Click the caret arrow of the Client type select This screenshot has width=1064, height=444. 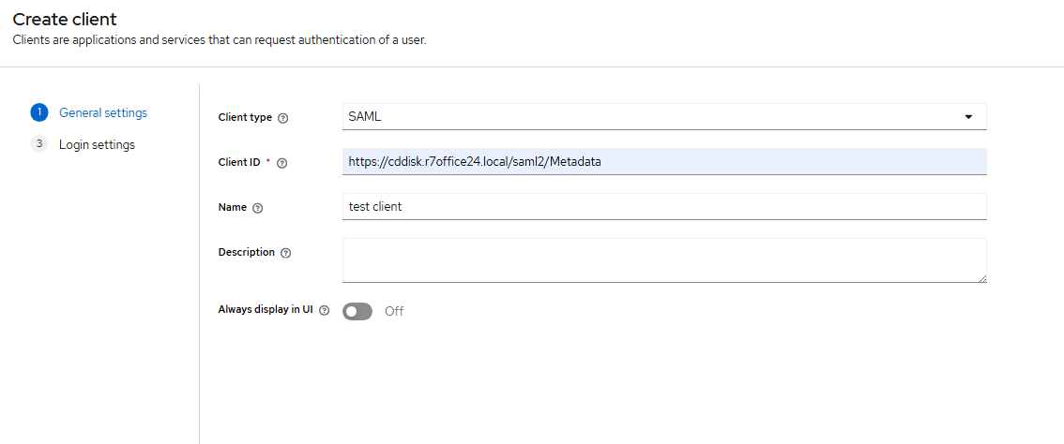point(968,117)
